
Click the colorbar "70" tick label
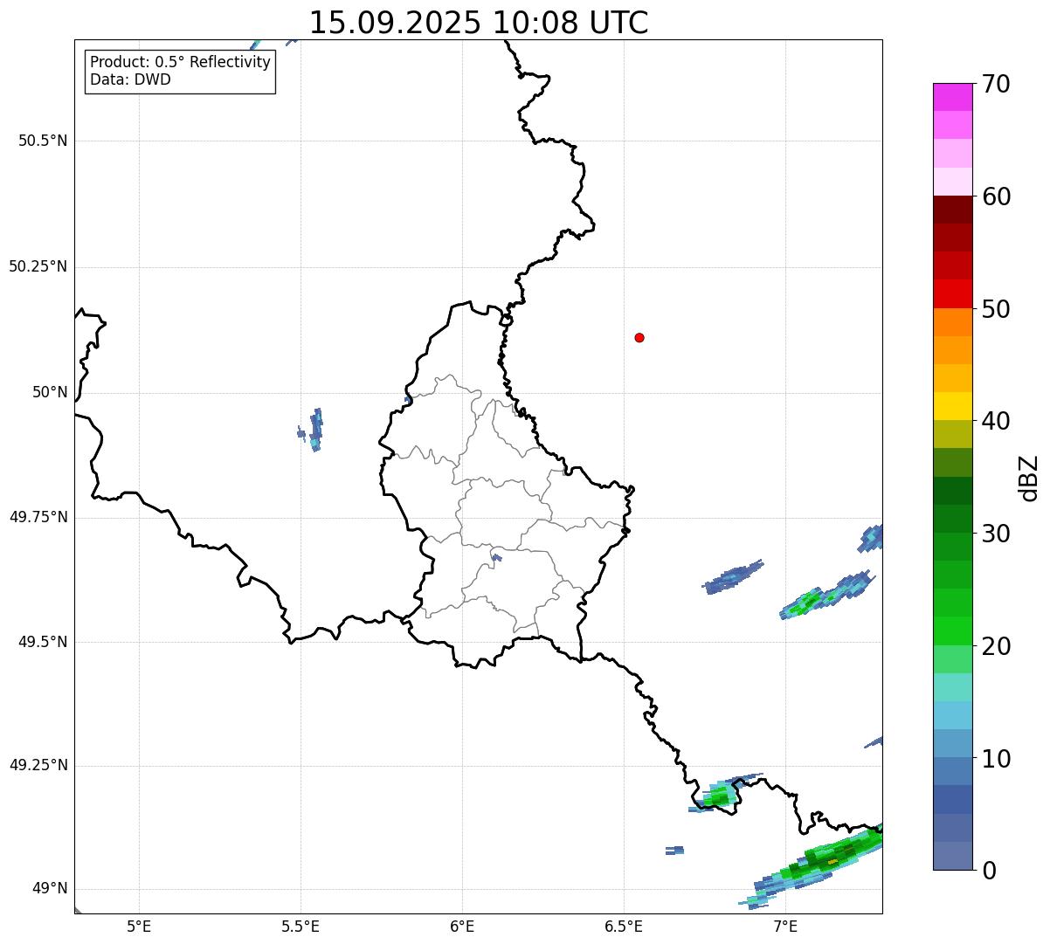pos(997,84)
